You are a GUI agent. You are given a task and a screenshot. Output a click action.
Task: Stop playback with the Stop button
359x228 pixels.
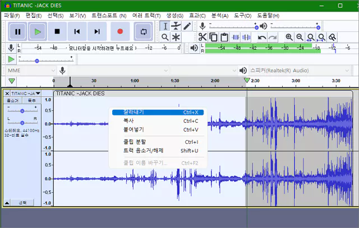pyautogui.click(x=57, y=31)
